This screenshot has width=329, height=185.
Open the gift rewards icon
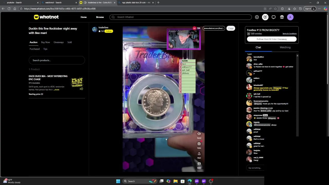coord(282,17)
